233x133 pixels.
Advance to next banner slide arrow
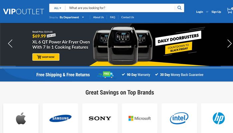pyautogui.click(x=229, y=44)
